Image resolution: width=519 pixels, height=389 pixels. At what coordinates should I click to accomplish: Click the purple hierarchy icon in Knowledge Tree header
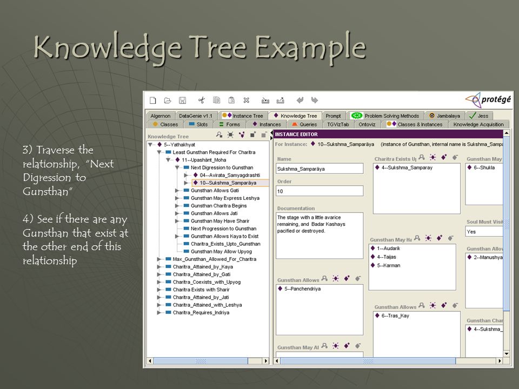click(242, 135)
